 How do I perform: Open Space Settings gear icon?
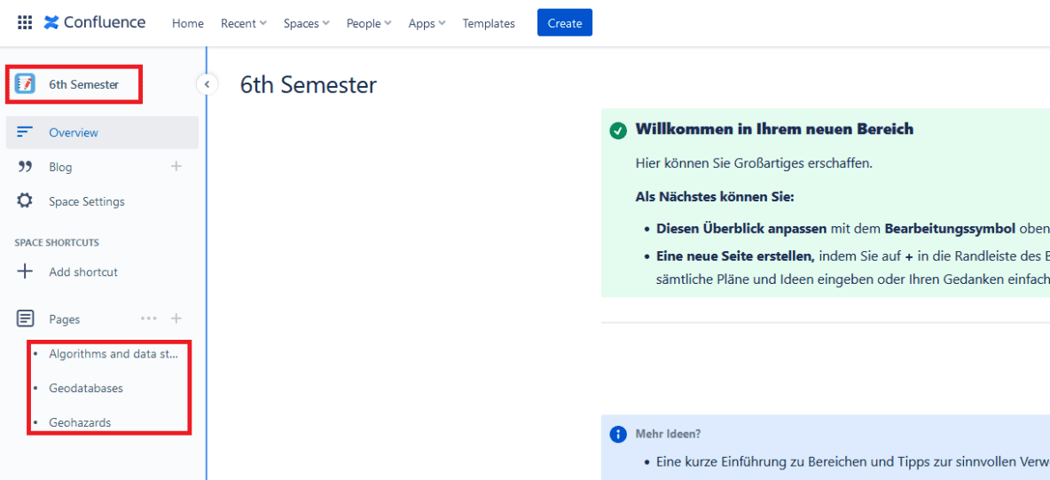coord(25,201)
